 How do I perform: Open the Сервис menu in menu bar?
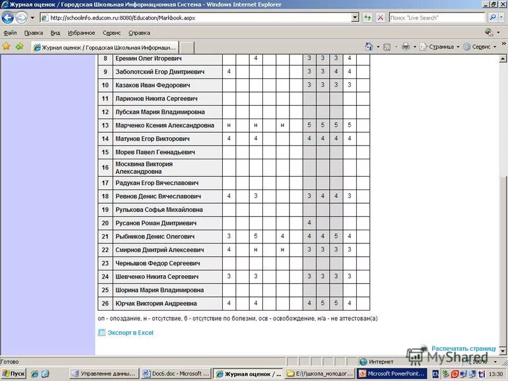112,33
